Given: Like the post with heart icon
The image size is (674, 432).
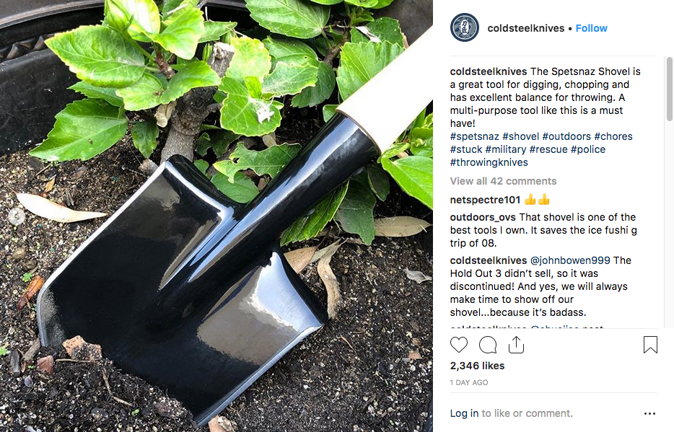Looking at the screenshot, I should tap(459, 345).
